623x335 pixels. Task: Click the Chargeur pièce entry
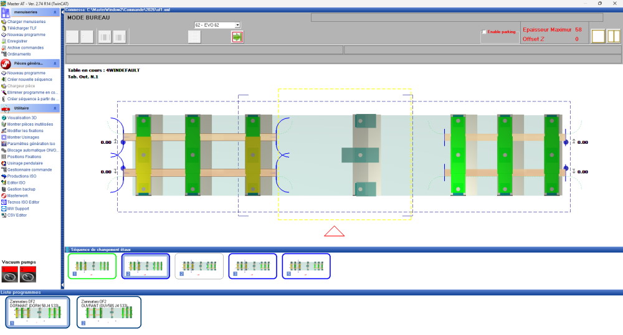tap(21, 86)
